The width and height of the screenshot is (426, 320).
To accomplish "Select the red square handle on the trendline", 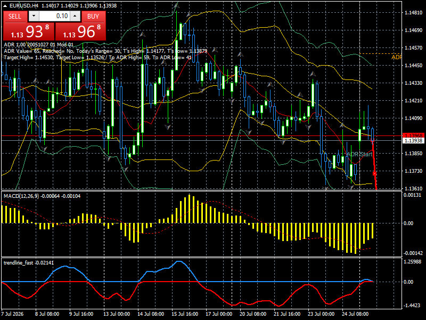I will tap(374, 173).
